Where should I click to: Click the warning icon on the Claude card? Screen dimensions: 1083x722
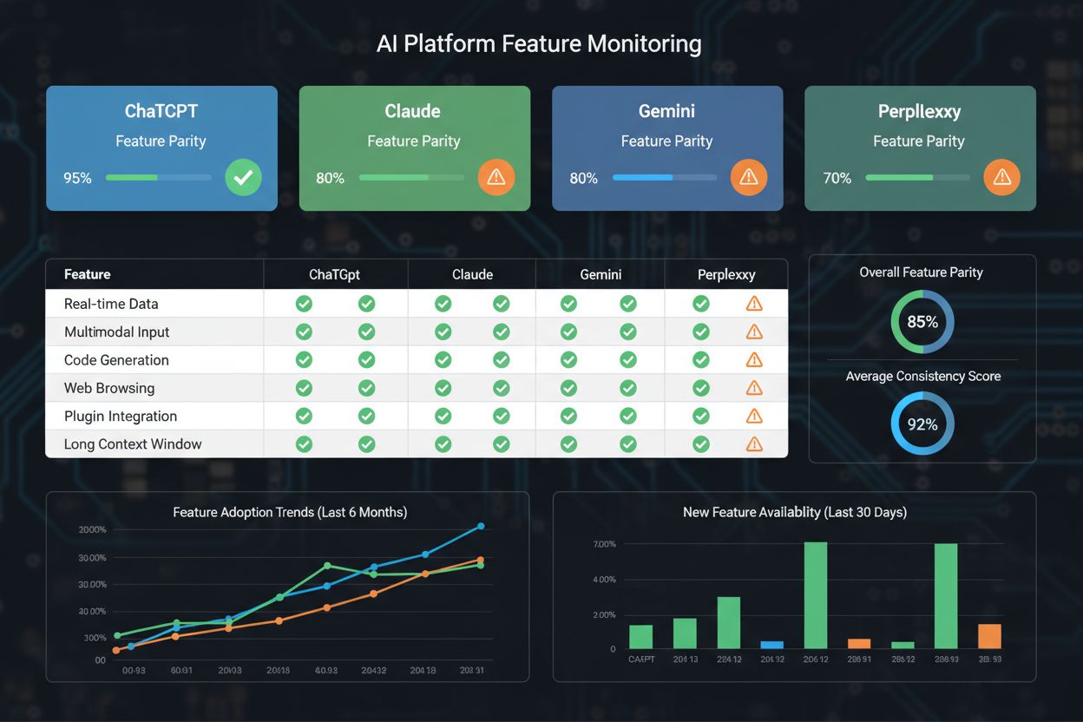point(496,178)
